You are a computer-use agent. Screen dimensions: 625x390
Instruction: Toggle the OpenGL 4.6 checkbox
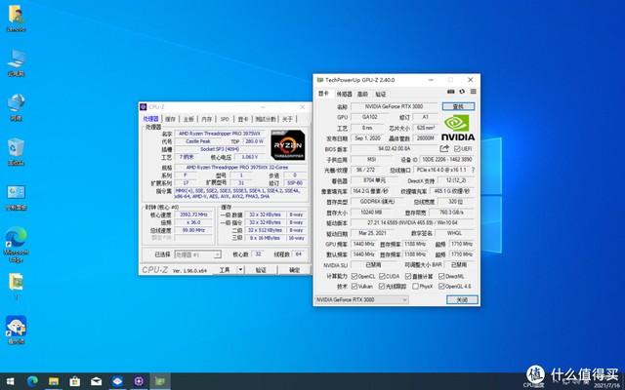point(441,286)
